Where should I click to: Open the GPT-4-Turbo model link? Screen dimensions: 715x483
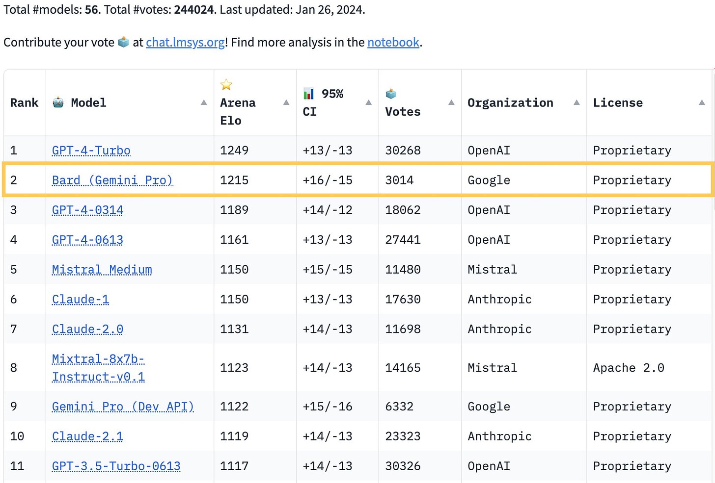pyautogui.click(x=91, y=151)
